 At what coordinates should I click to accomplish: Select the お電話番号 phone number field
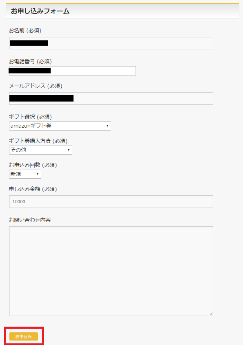(72, 71)
